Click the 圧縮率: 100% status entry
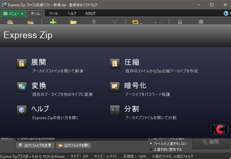The width and height of the screenshot is (231, 159). (x=135, y=156)
